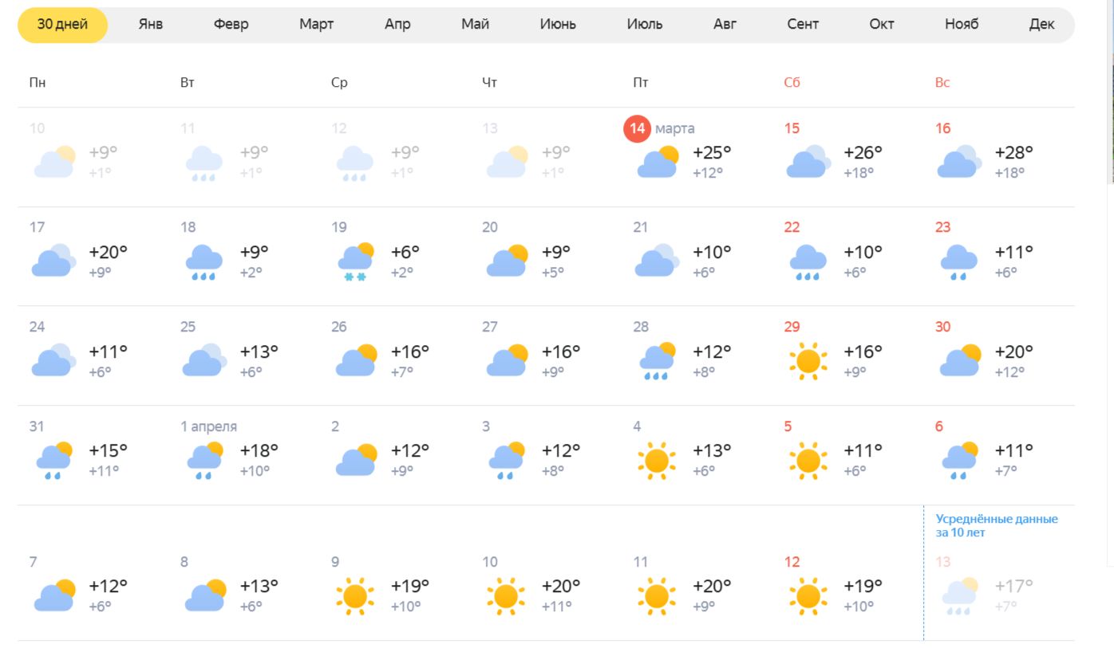
Task: Switch to the Март month tab
Action: (316, 24)
